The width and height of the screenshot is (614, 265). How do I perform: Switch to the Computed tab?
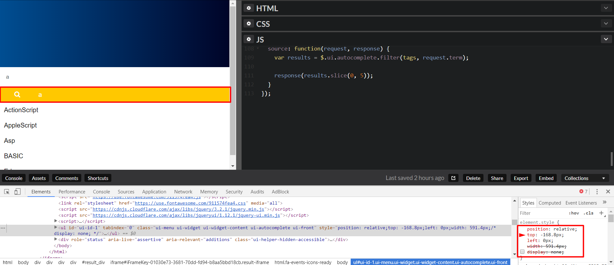[x=550, y=203]
